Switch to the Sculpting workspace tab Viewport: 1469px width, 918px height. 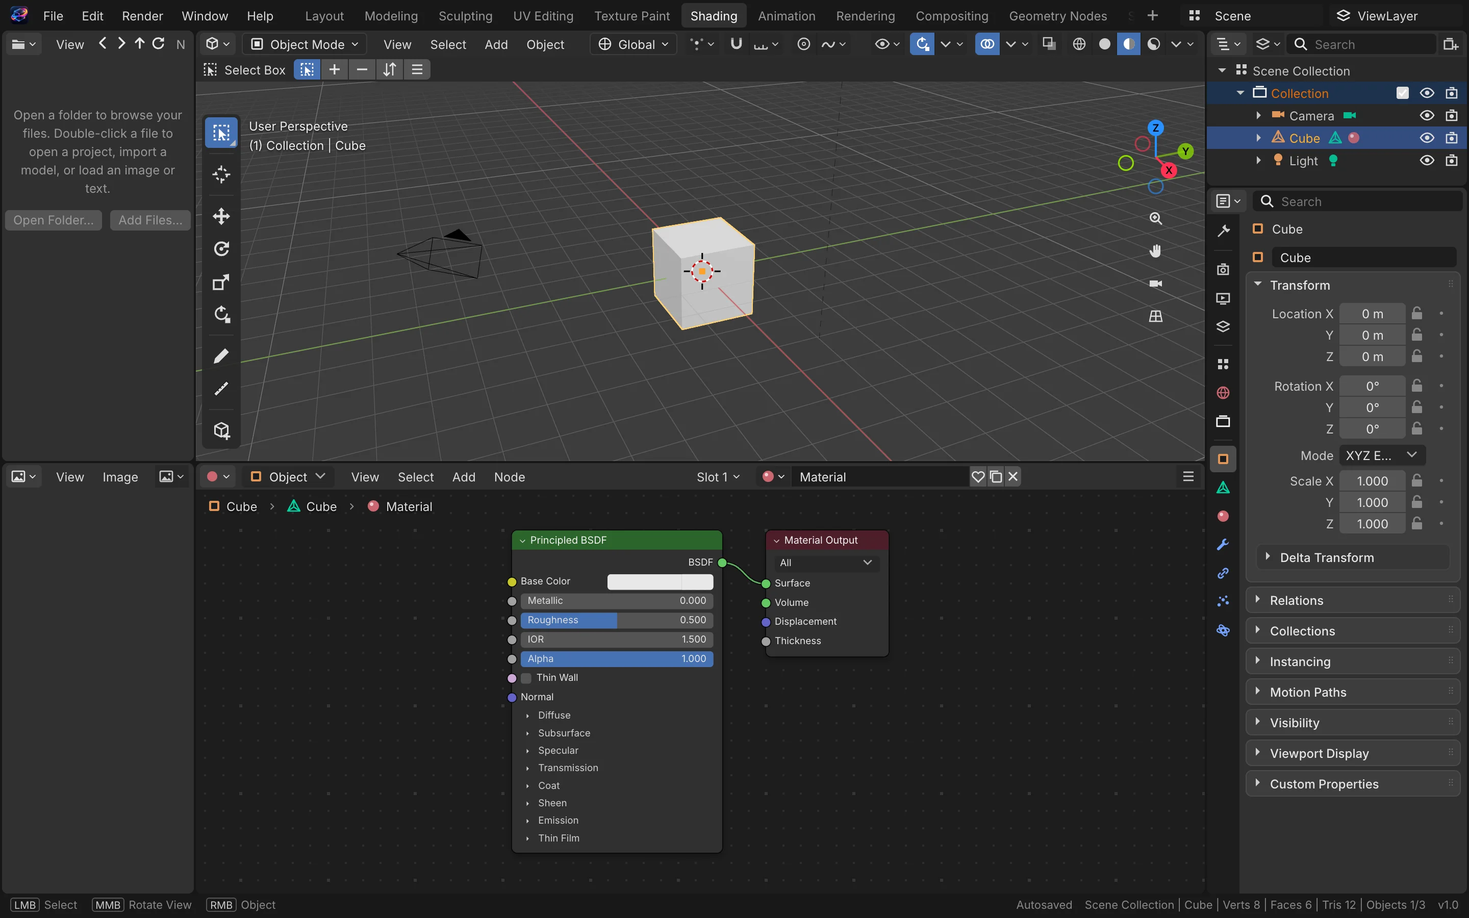(466, 16)
